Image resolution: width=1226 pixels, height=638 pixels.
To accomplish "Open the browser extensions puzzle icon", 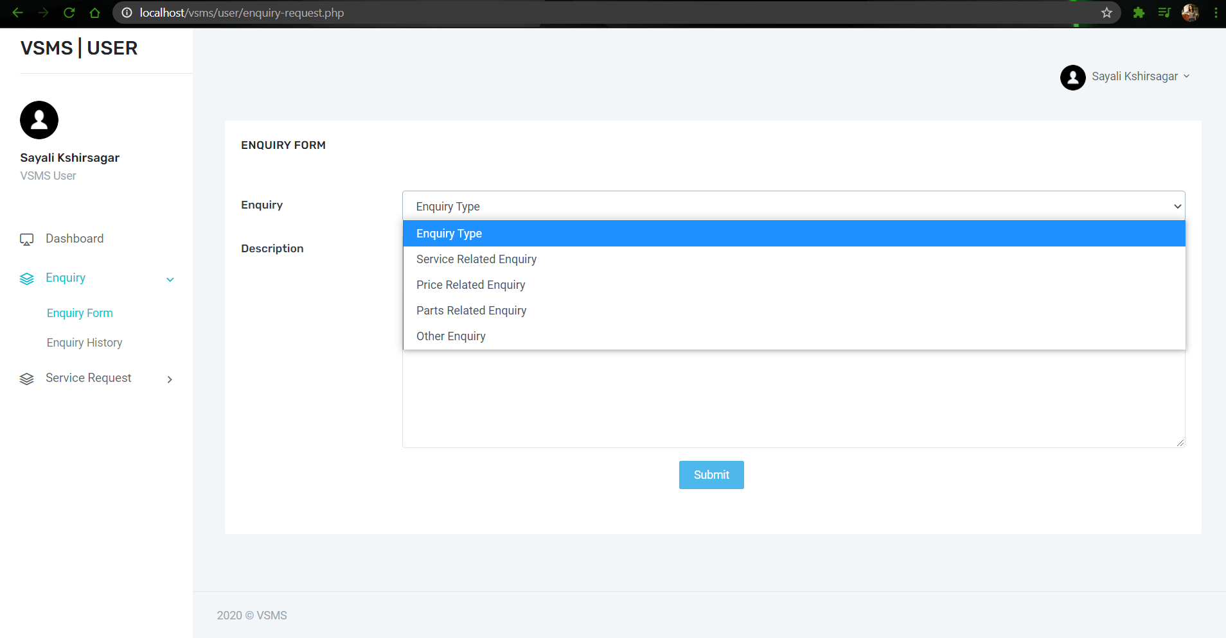I will tap(1139, 13).
